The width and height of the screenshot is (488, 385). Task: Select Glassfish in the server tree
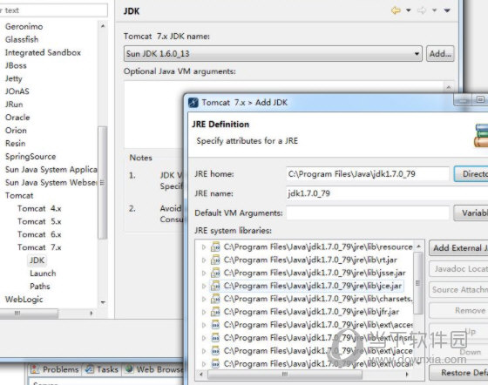[22, 39]
